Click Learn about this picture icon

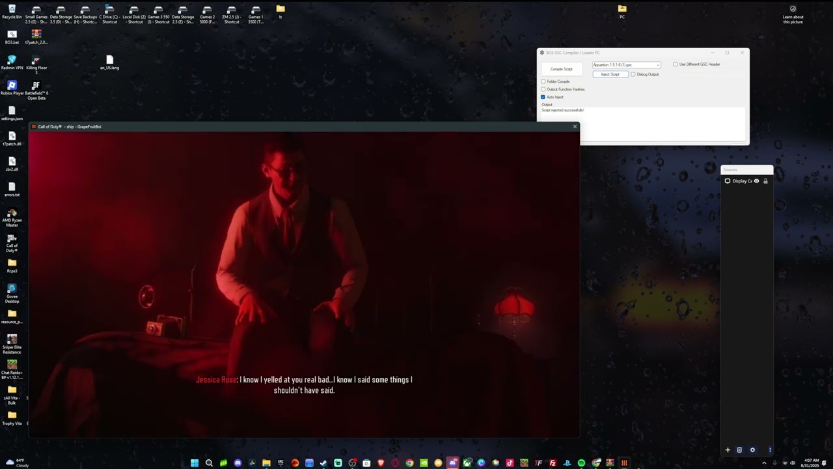(793, 14)
